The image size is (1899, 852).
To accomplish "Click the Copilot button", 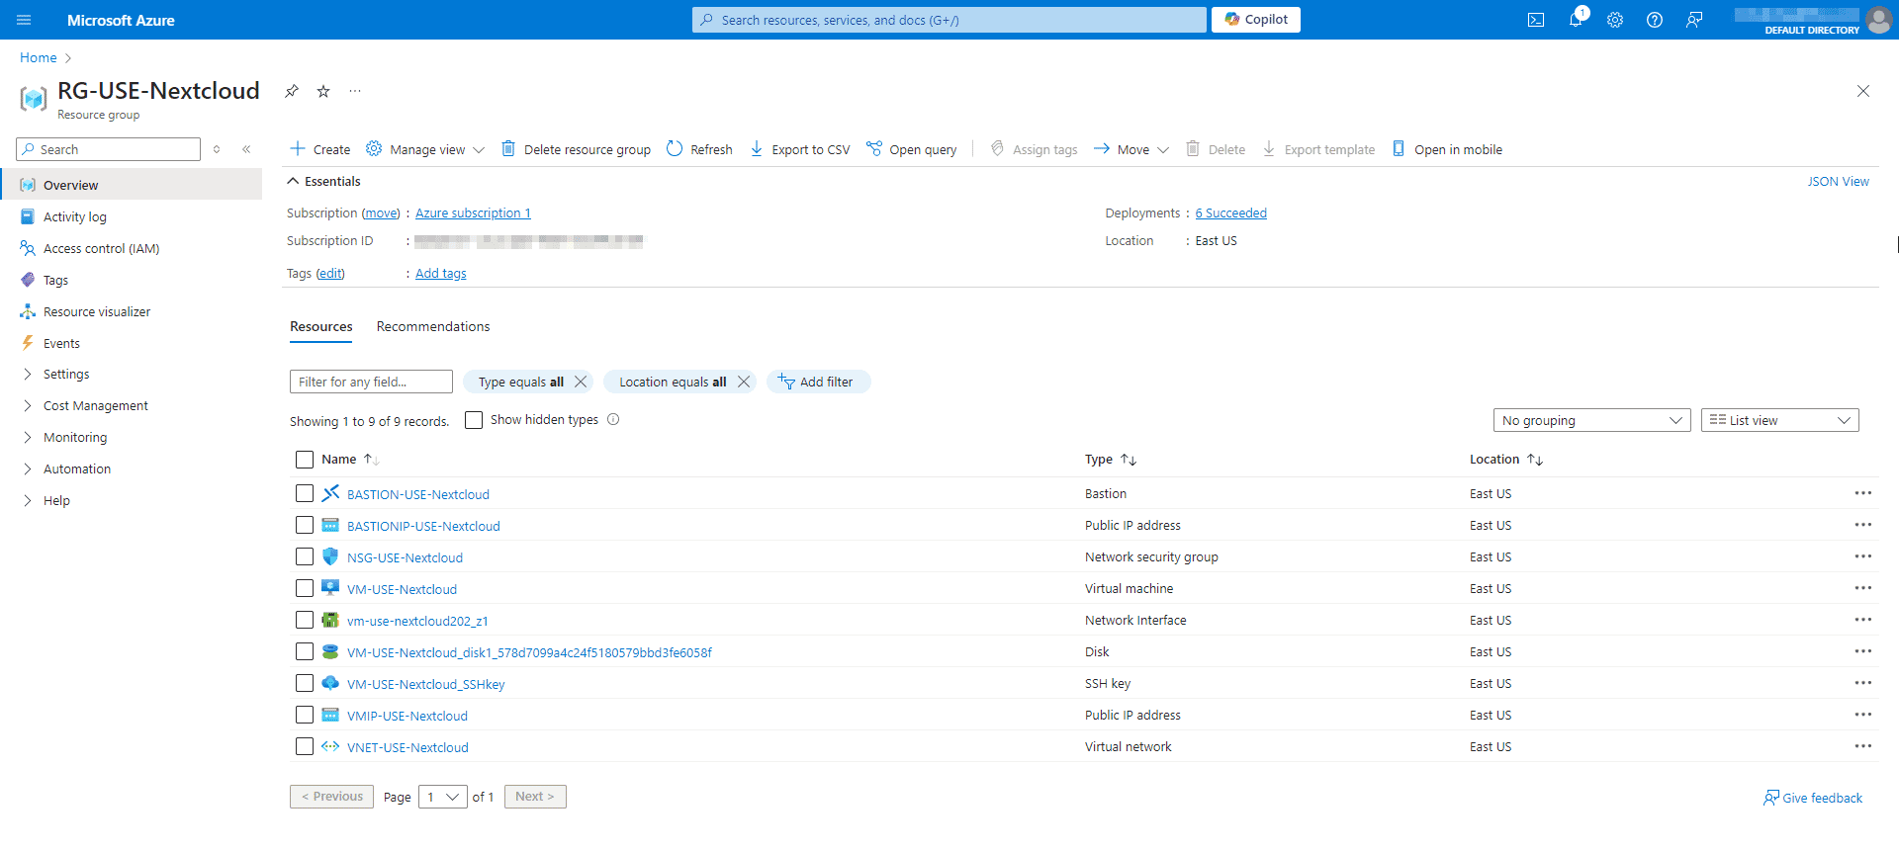I will pyautogui.click(x=1256, y=20).
